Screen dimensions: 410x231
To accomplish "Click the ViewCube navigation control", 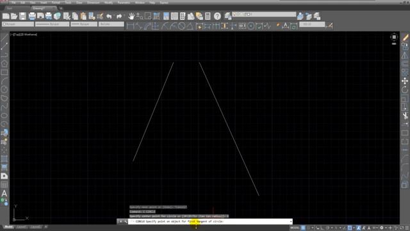I will tap(394, 37).
